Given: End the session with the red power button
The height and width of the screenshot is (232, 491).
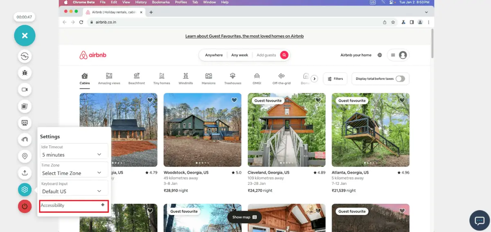Looking at the screenshot, I should [25, 206].
